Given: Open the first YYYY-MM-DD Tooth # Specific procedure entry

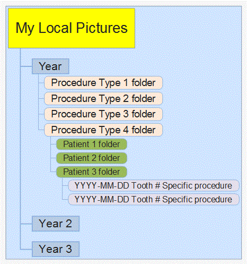Looking at the screenshot, I should (x=154, y=185).
